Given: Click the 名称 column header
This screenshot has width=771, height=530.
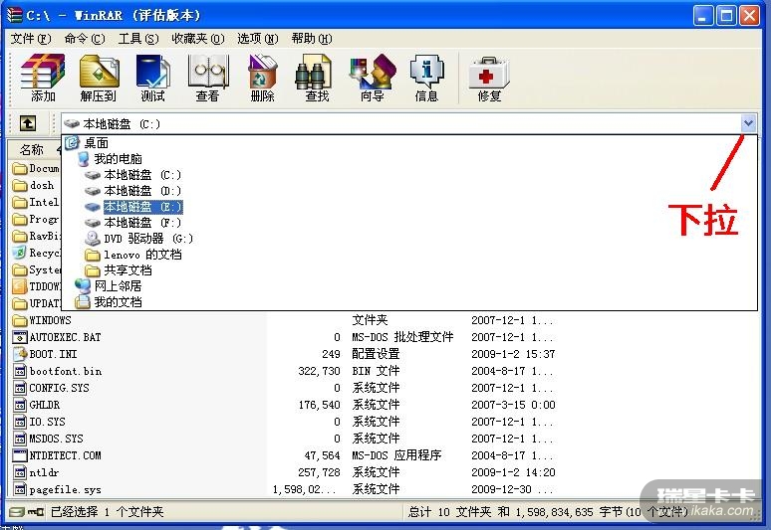Looking at the screenshot, I should (33, 149).
